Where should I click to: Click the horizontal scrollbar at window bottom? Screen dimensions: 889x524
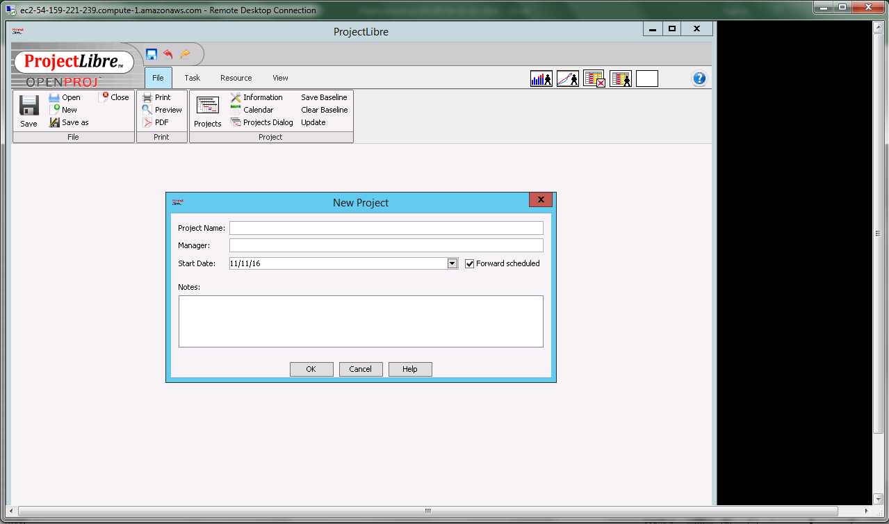[428, 511]
